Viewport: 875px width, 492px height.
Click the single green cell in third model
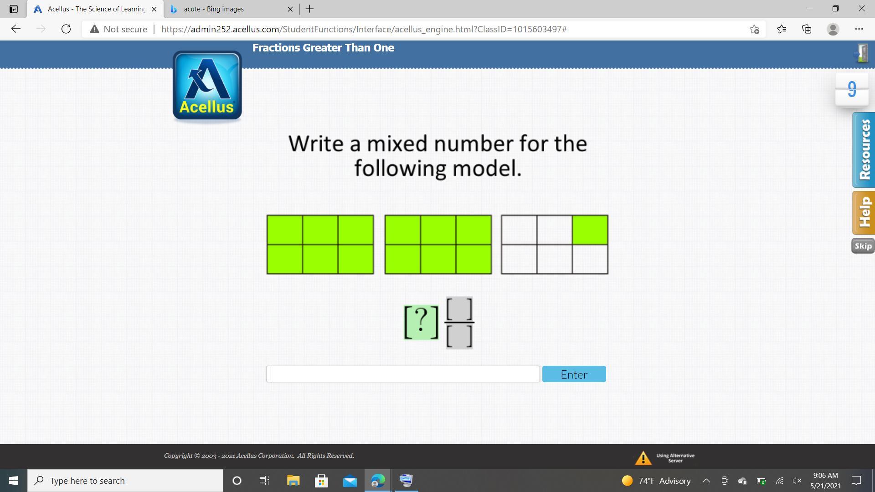590,230
